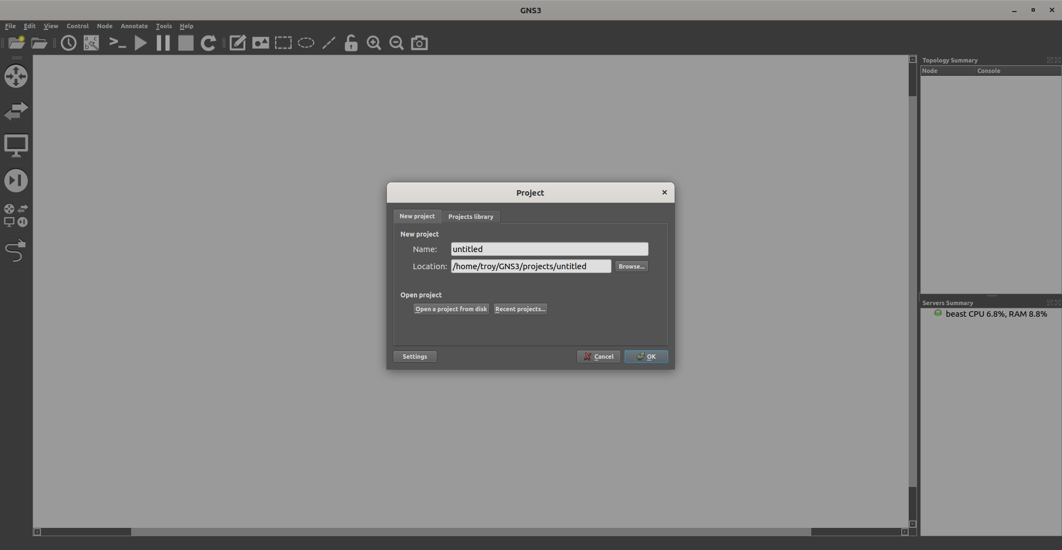Click the Node column header
This screenshot has width=1062, height=550.
tap(948, 71)
